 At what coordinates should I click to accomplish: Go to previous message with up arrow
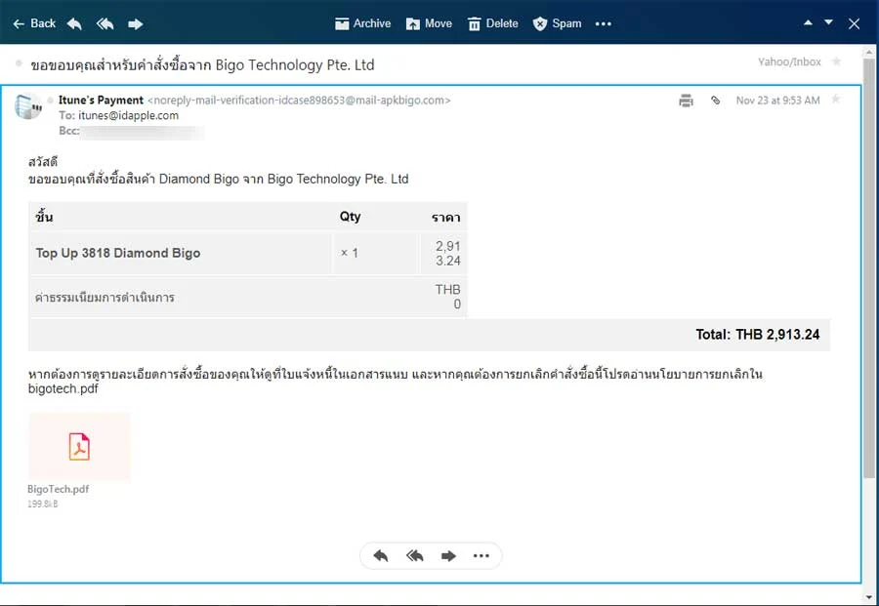pos(808,23)
